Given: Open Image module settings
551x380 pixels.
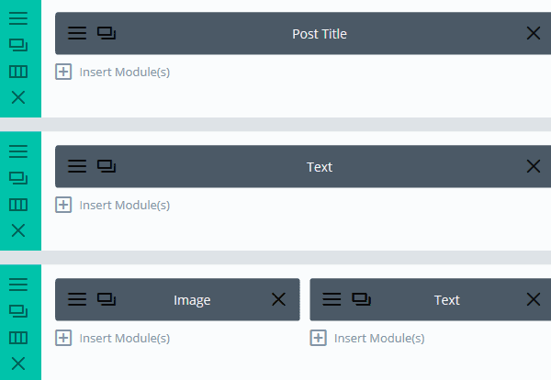Looking at the screenshot, I should coord(77,299).
